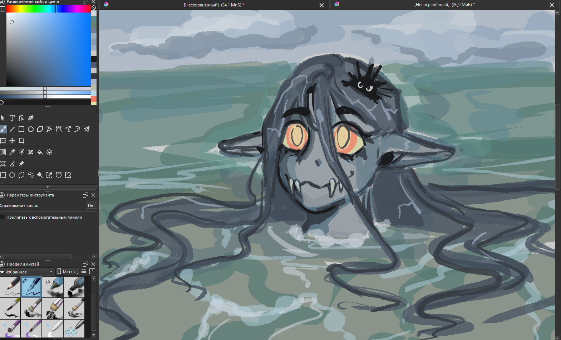Select the Crop tool
This screenshot has height=340, width=561.
click(21, 141)
